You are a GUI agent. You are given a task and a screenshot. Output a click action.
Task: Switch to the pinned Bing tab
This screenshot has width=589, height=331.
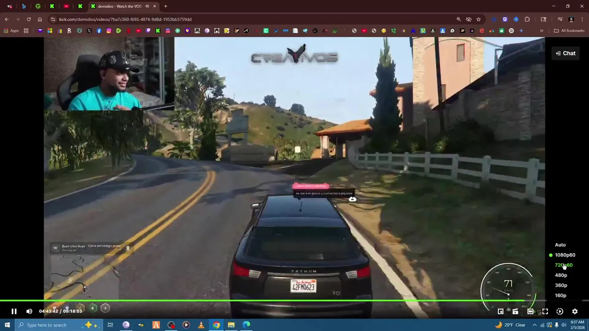point(24,6)
